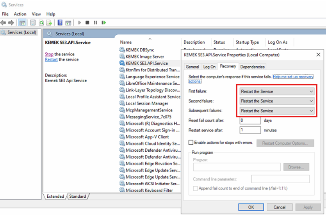The image size is (326, 216).
Task: Click Restart Computer Options button
Action: [x=285, y=143]
